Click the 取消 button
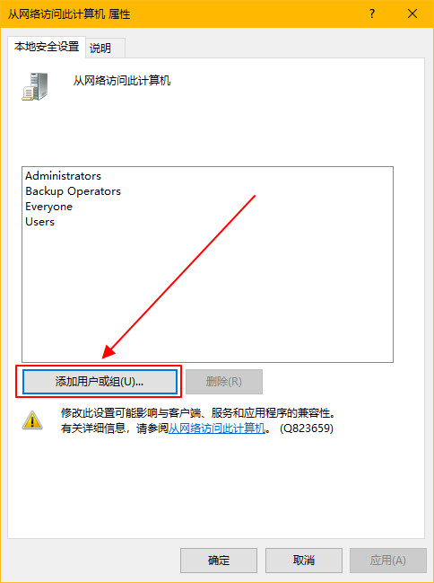This screenshot has width=434, height=583. 304,561
